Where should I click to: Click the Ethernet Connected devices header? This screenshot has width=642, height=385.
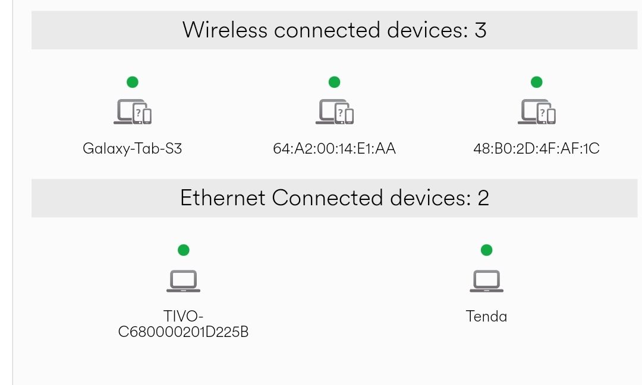(x=325, y=198)
